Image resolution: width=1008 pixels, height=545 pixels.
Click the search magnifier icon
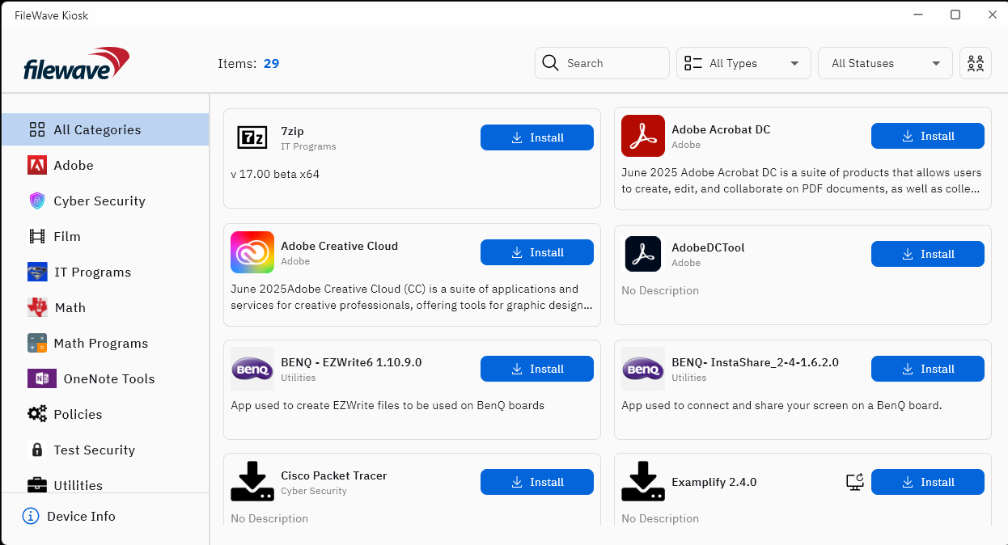[551, 63]
